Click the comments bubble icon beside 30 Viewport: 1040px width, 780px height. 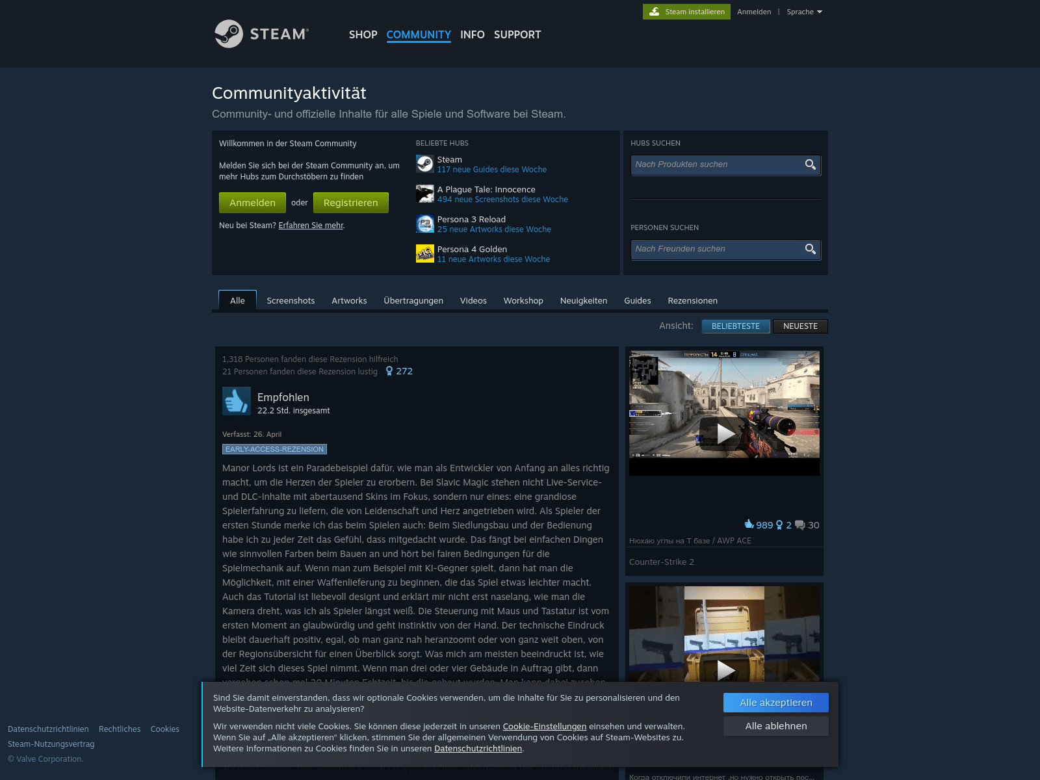[800, 525]
